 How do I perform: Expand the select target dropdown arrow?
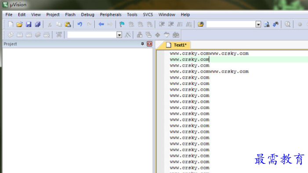(119, 35)
